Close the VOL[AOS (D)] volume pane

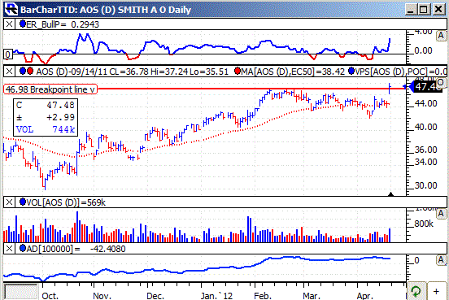click(9, 202)
